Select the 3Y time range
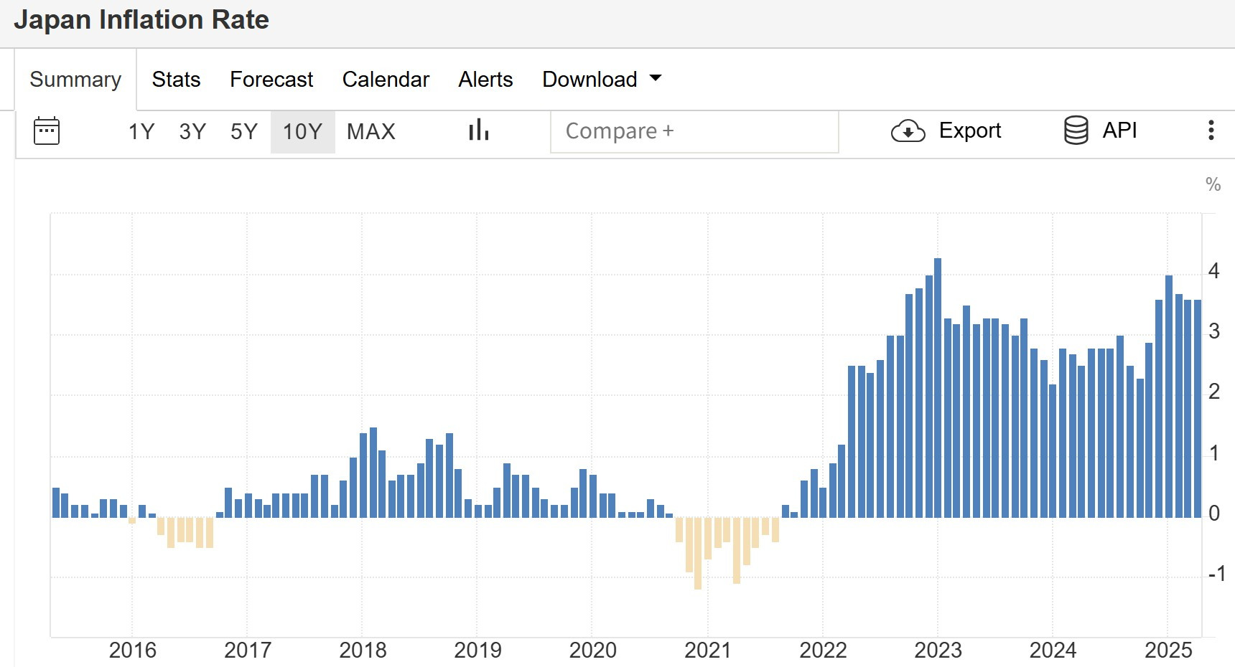 (x=192, y=132)
